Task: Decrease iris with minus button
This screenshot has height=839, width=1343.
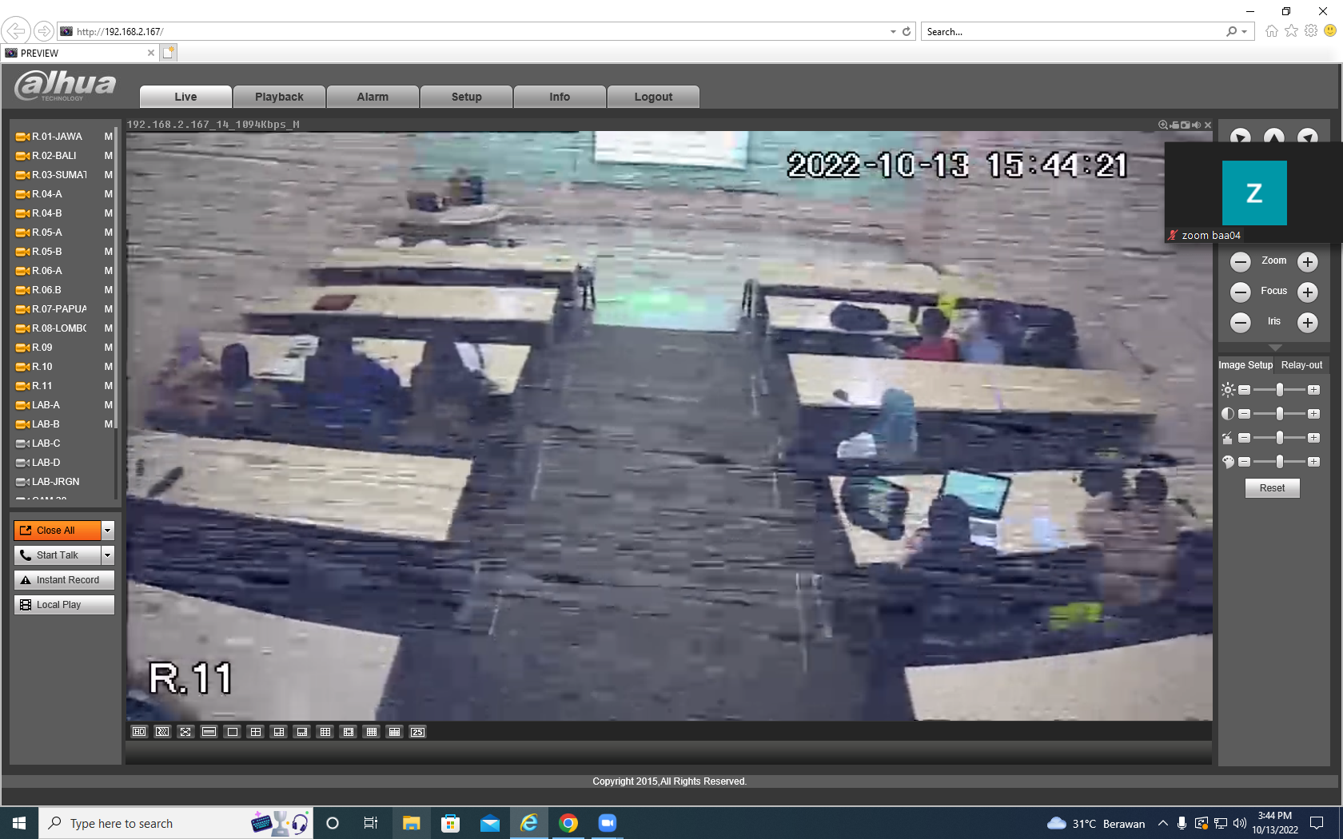Action: pyautogui.click(x=1241, y=323)
